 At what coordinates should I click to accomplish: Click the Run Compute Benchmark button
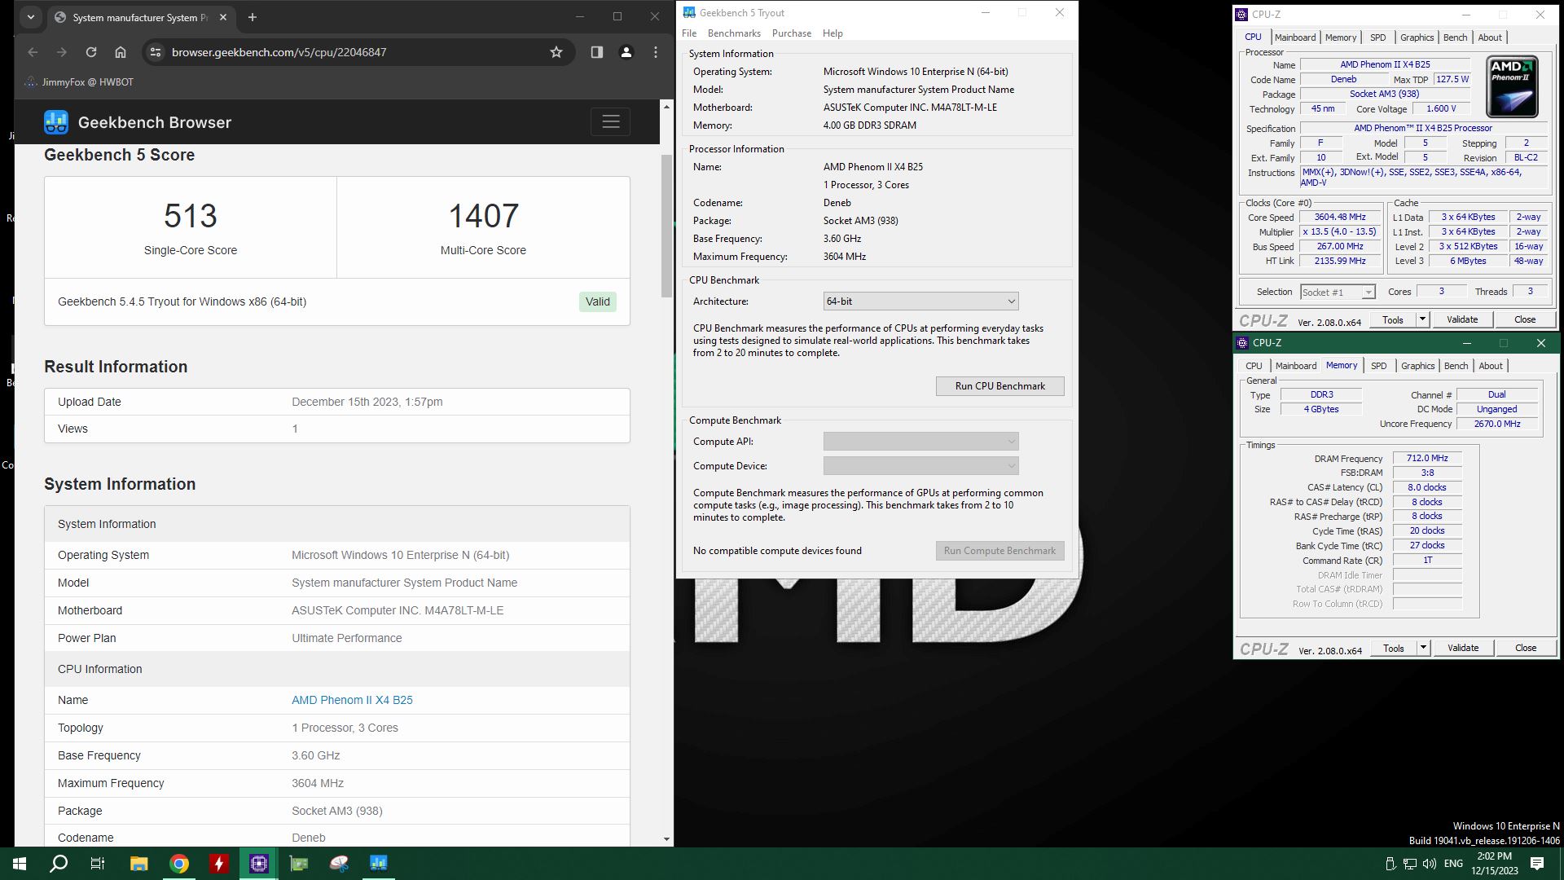[x=999, y=551]
